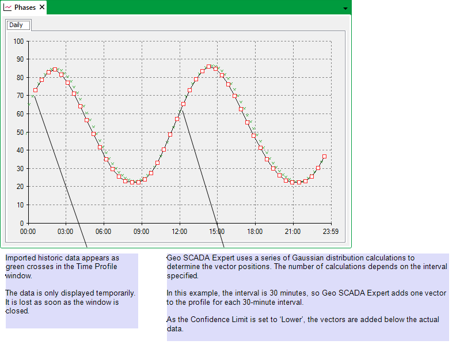Open the window list dropdown arrow

(345, 9)
